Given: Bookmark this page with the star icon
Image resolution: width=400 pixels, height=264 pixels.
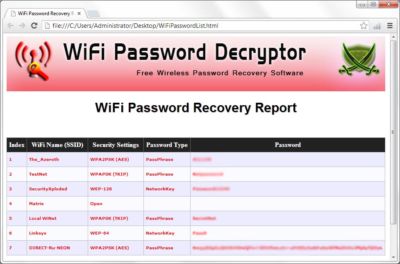Looking at the screenshot, I should click(364, 26).
